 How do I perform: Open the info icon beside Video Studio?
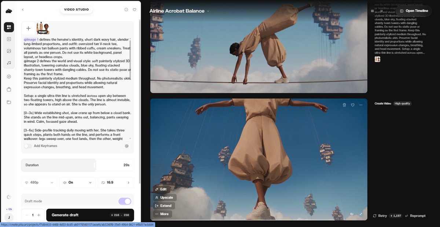pos(126,10)
